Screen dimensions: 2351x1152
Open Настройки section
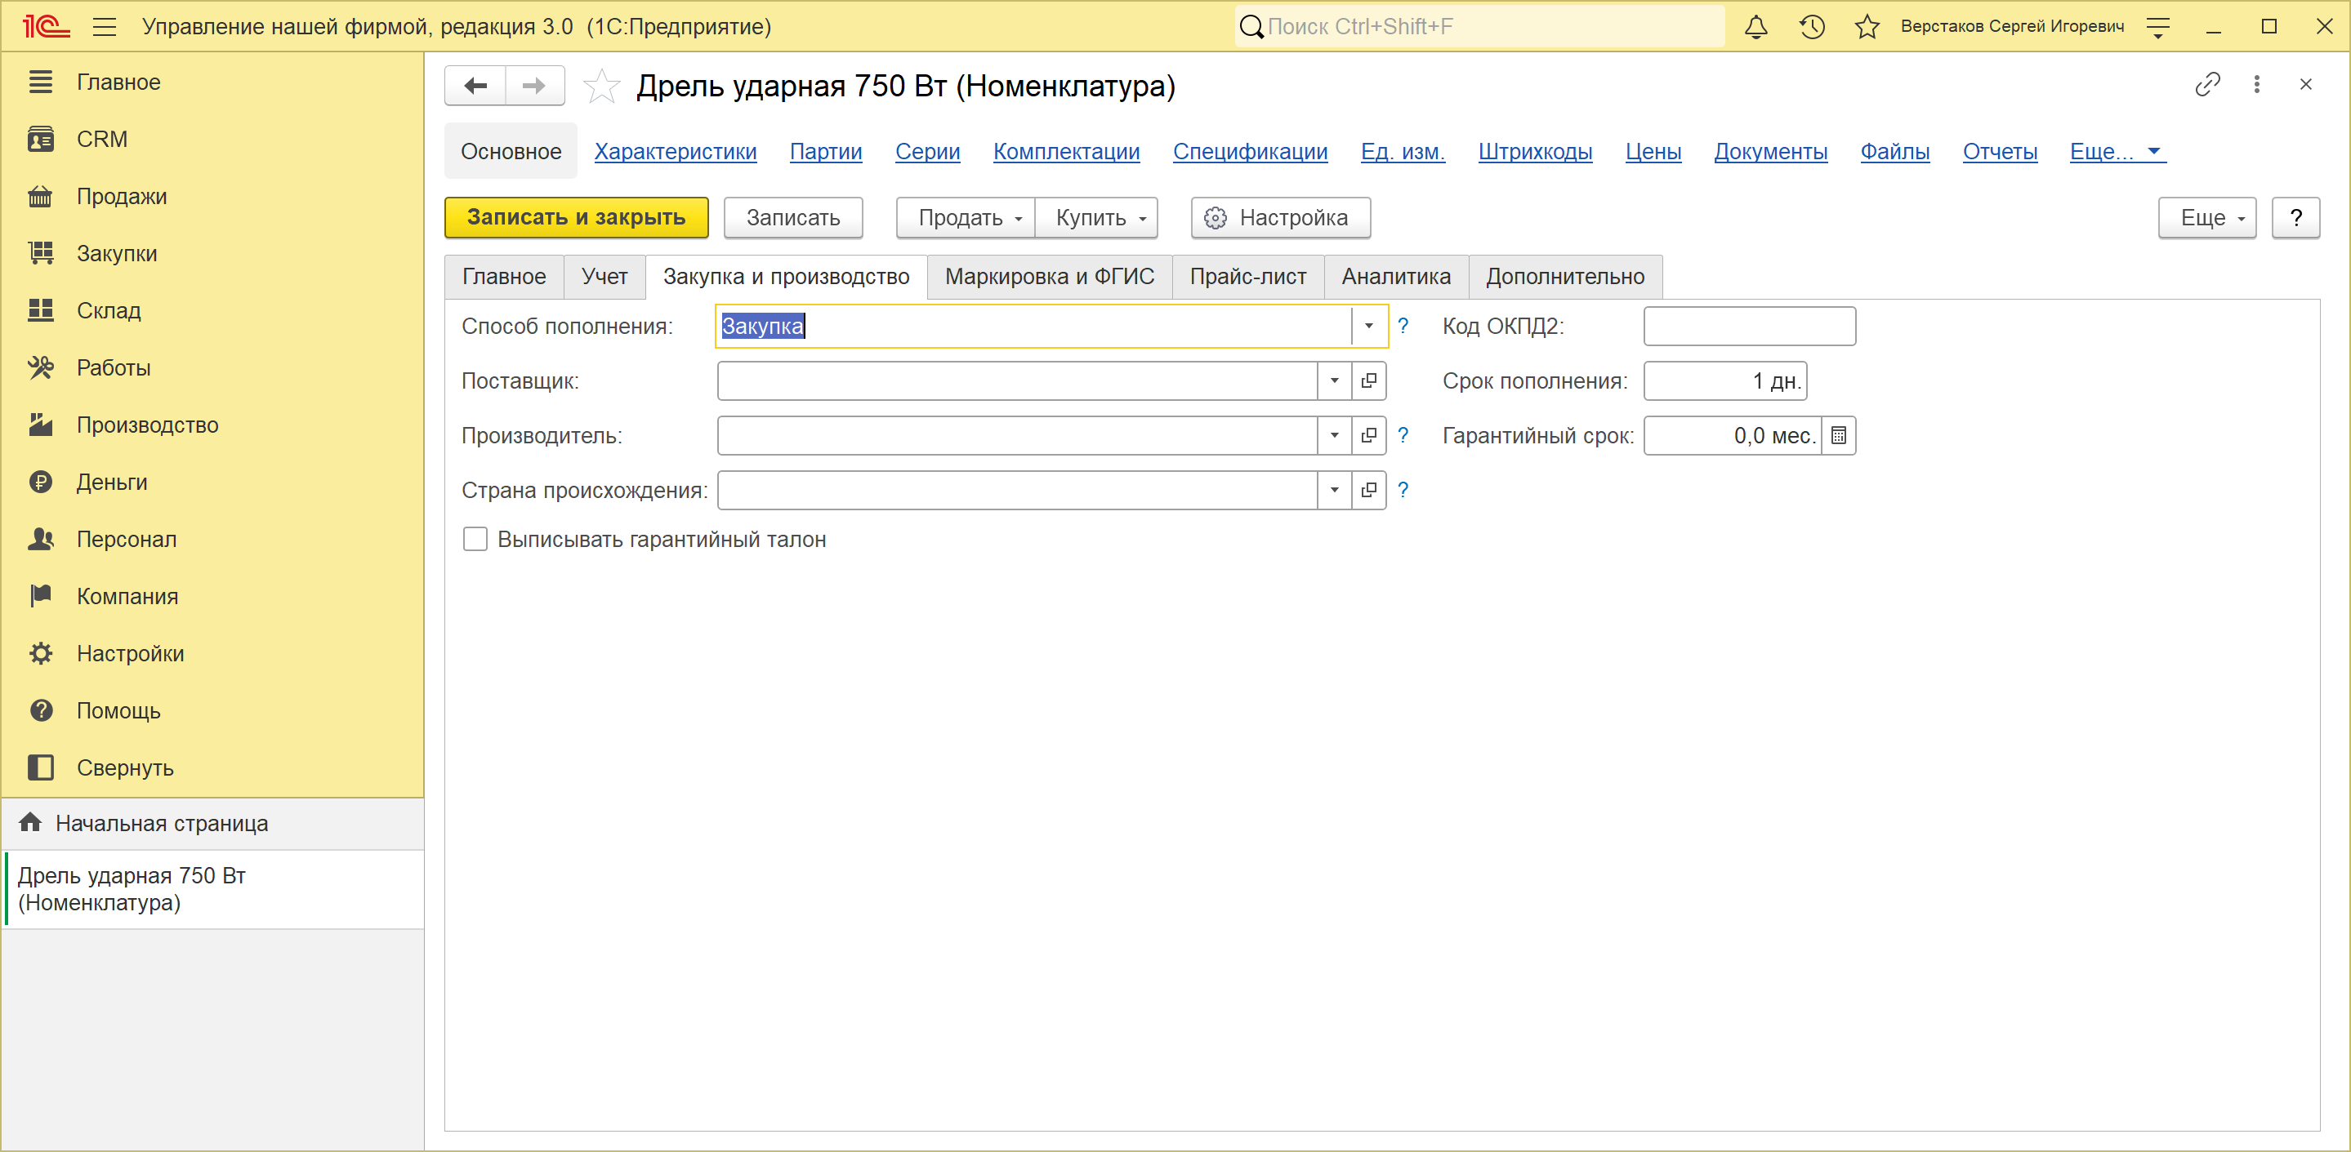coord(212,654)
